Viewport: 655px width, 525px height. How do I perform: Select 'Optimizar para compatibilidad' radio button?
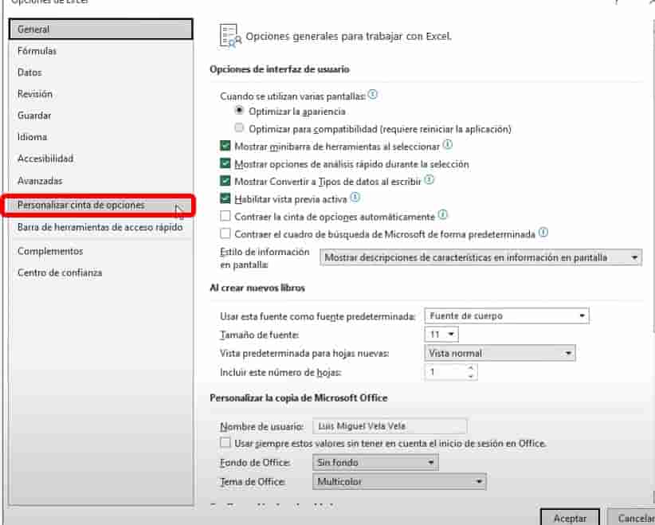tap(239, 128)
